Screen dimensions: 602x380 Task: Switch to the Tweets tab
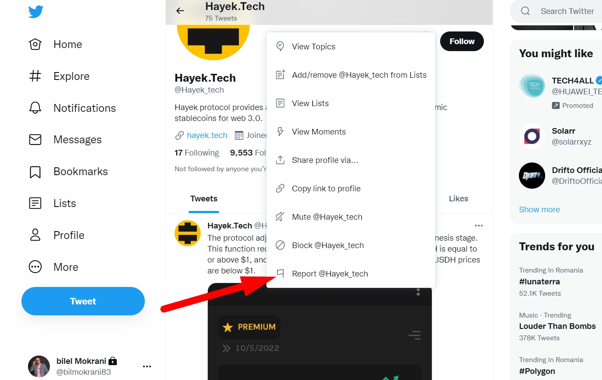pyautogui.click(x=204, y=199)
